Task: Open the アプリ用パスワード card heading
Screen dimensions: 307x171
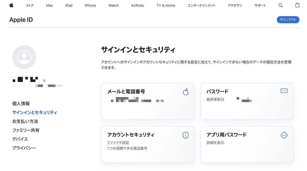Action: click(226, 135)
